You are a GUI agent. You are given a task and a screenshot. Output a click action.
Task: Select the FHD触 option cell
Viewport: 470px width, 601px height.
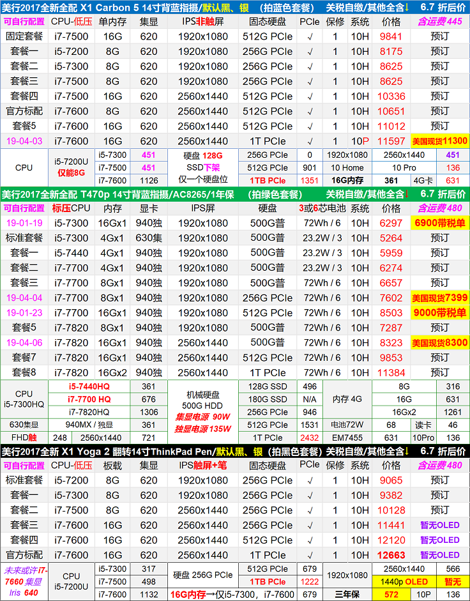coord(24,437)
